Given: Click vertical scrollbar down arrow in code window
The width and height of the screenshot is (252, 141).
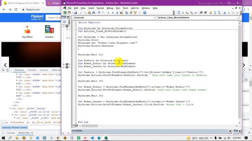Looking at the screenshot, I should coord(240,123).
